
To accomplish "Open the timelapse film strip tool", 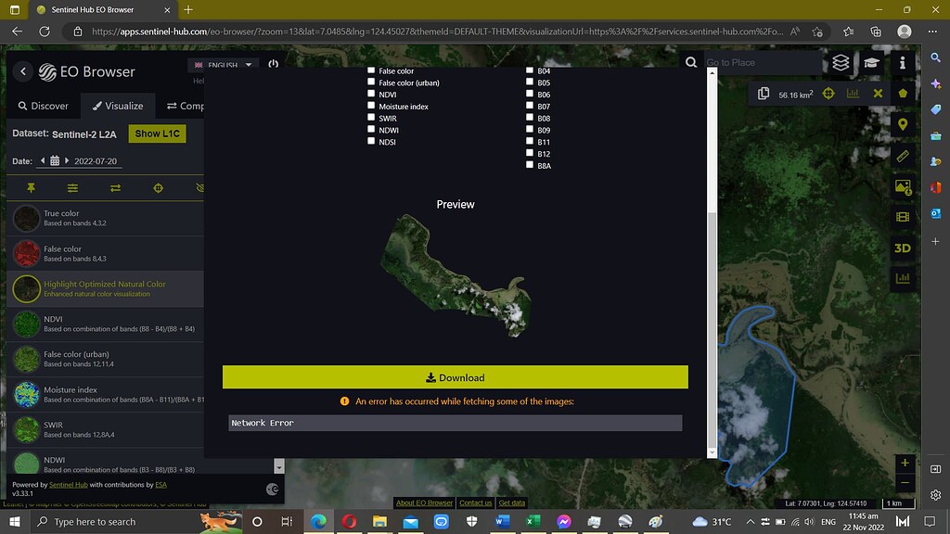I will point(903,217).
